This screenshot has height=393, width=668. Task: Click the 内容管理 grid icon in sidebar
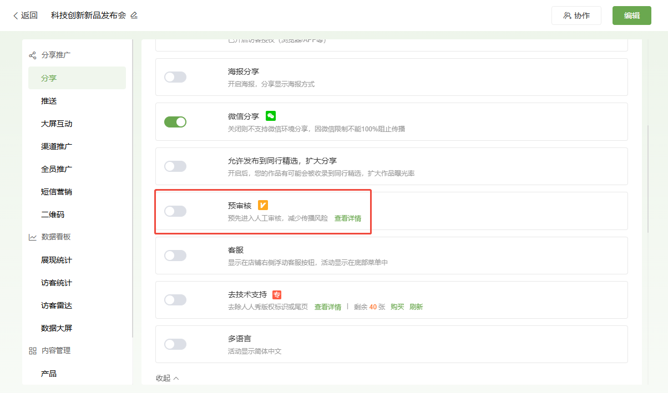[x=32, y=351]
